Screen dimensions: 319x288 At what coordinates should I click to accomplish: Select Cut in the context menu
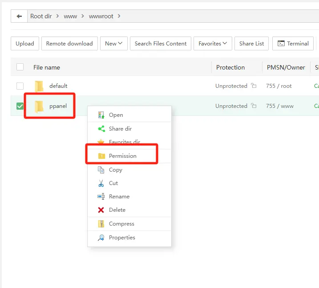pos(129,183)
